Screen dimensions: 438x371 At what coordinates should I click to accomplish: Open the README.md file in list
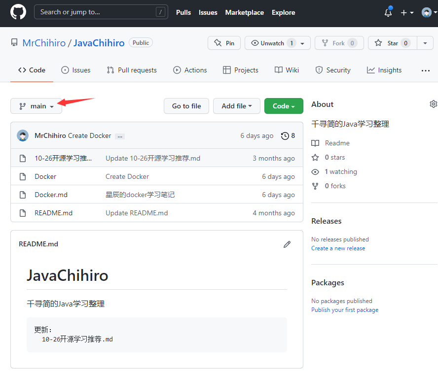coord(53,213)
